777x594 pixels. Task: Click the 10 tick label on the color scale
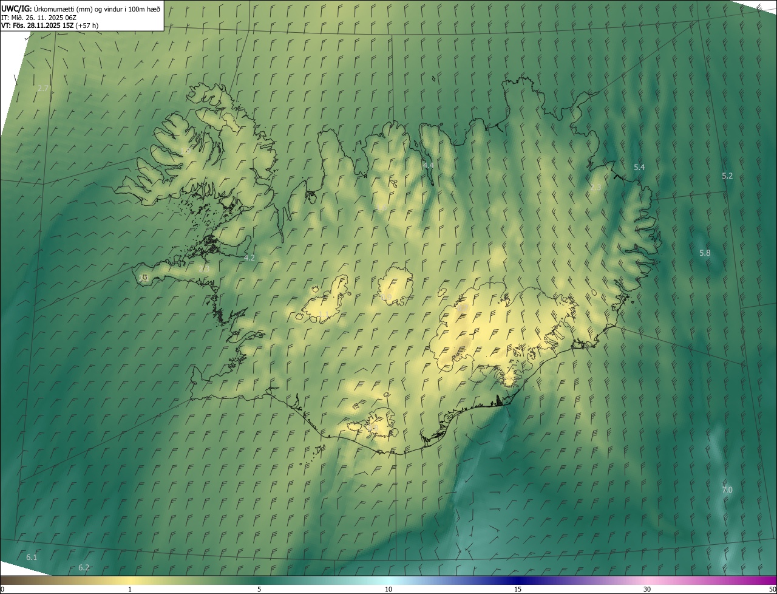[388, 589]
